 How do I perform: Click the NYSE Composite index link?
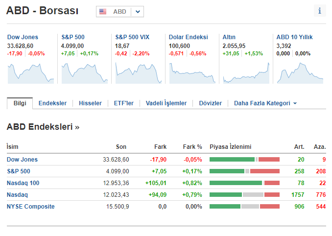31,207
